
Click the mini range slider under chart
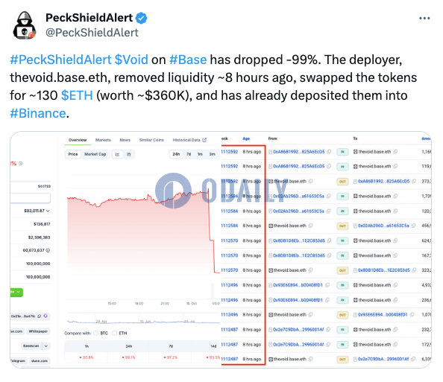[143, 319]
